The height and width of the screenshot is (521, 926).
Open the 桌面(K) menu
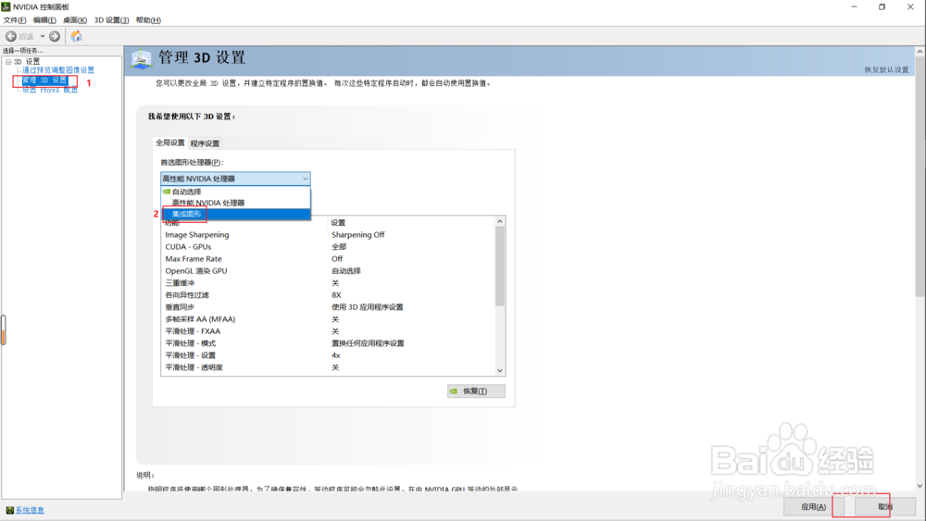pyautogui.click(x=75, y=20)
